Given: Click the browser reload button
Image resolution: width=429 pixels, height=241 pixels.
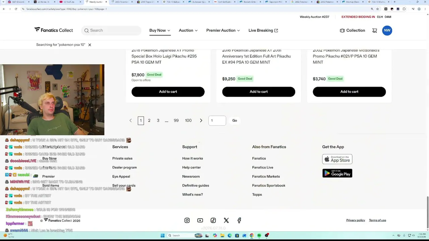Looking at the screenshot, I should coord(16,9).
